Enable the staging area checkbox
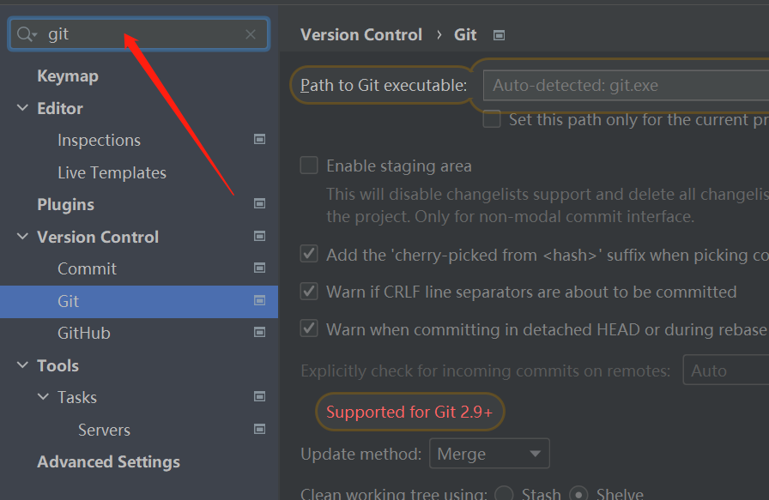 click(x=308, y=165)
